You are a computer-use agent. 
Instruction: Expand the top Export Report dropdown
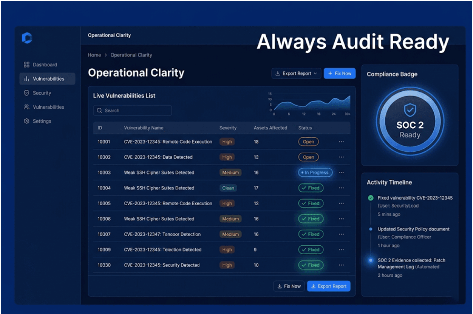296,74
